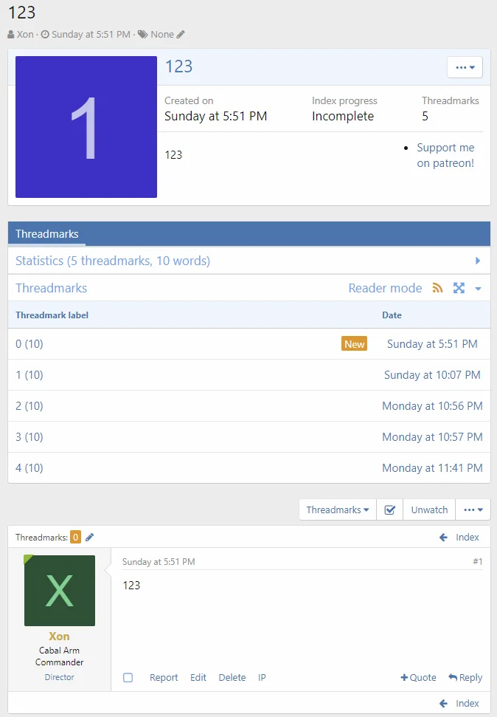The height and width of the screenshot is (717, 497).
Task: Open threadmark 2 (10)
Action: point(29,406)
